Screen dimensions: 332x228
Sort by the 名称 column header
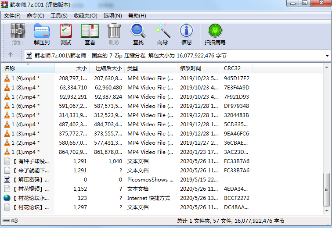tap(26, 68)
